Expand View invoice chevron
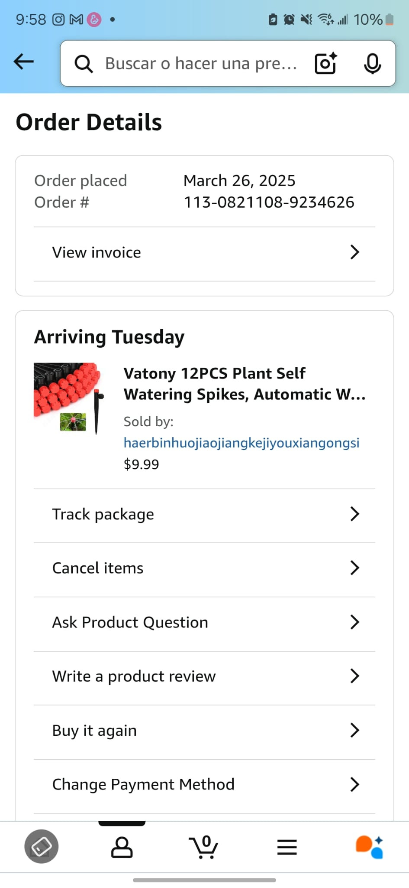Viewport: 409px width, 888px height. [x=354, y=252]
